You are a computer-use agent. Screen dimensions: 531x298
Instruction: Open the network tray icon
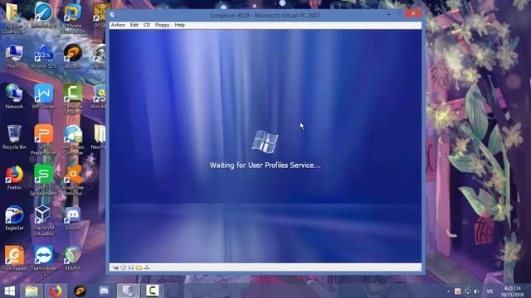(x=467, y=291)
